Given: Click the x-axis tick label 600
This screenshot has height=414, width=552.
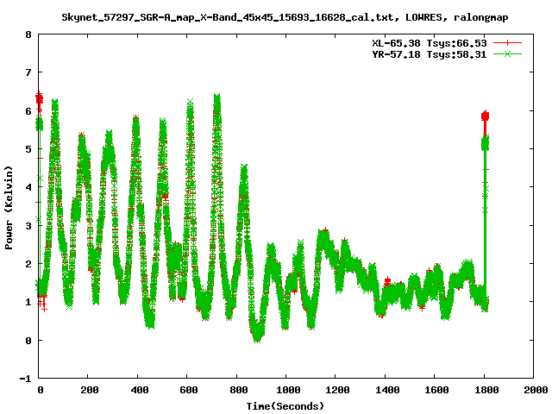Looking at the screenshot, I should pos(189,390).
